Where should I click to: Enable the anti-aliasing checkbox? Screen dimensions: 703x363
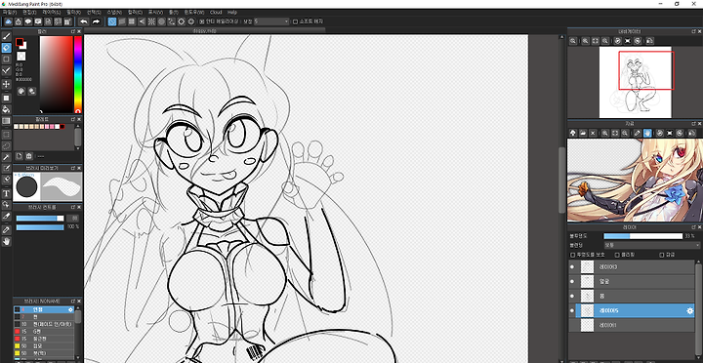click(x=201, y=21)
